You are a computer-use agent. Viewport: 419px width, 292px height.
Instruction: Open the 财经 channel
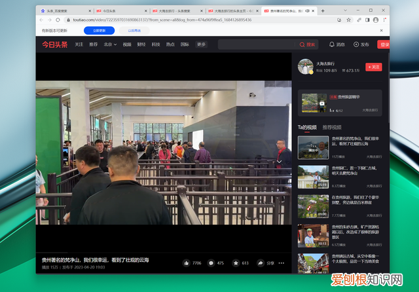coord(141,45)
